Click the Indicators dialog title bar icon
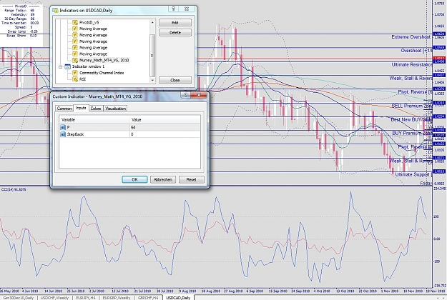 click(x=55, y=11)
